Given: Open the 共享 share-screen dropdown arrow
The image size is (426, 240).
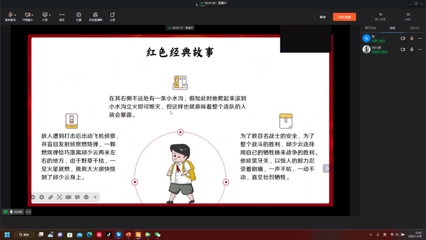Looking at the screenshot, I should click(50, 15).
